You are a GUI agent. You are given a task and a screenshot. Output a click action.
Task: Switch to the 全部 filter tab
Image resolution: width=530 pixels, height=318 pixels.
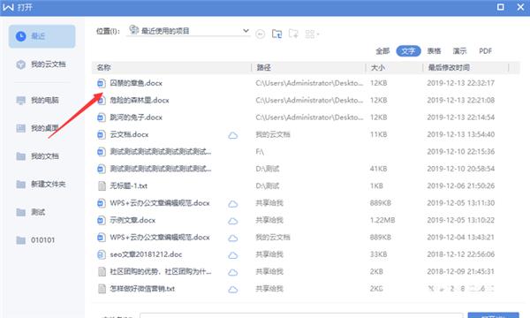pos(382,51)
